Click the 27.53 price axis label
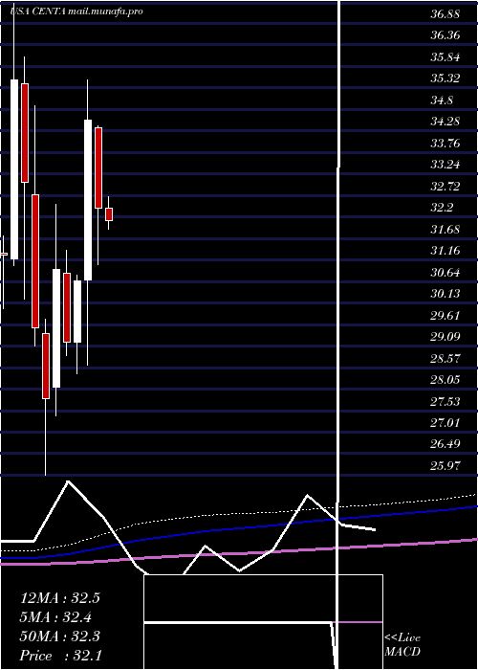Image resolution: width=478 pixels, height=670 pixels. tap(445, 402)
